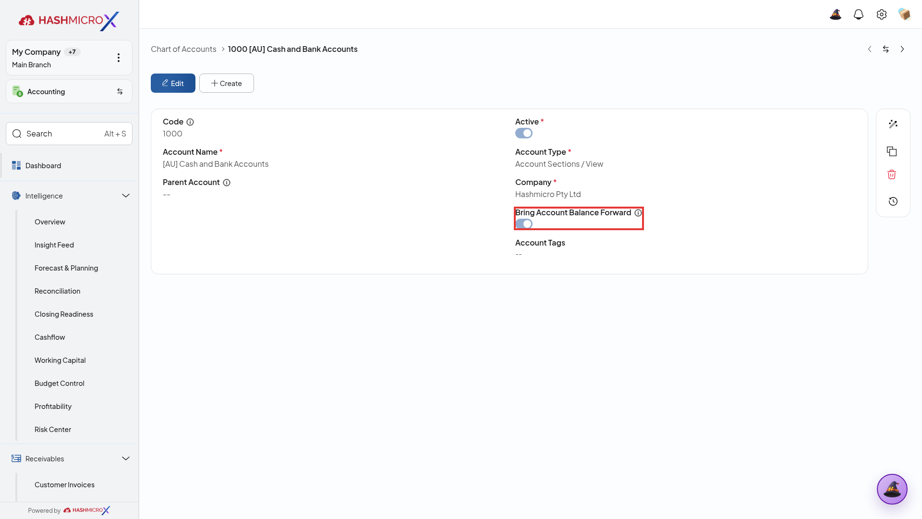Collapse the Receivables section

[126, 458]
